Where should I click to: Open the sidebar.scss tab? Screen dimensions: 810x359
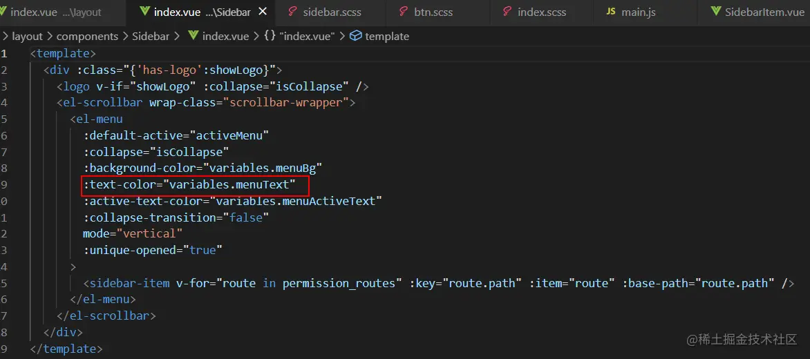330,12
